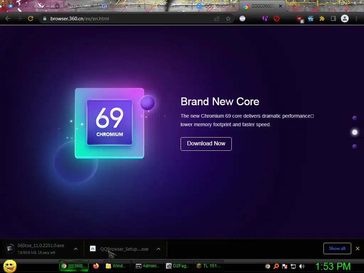Open the profile avatar menu
This screenshot has width=364, height=273.
coord(345,18)
